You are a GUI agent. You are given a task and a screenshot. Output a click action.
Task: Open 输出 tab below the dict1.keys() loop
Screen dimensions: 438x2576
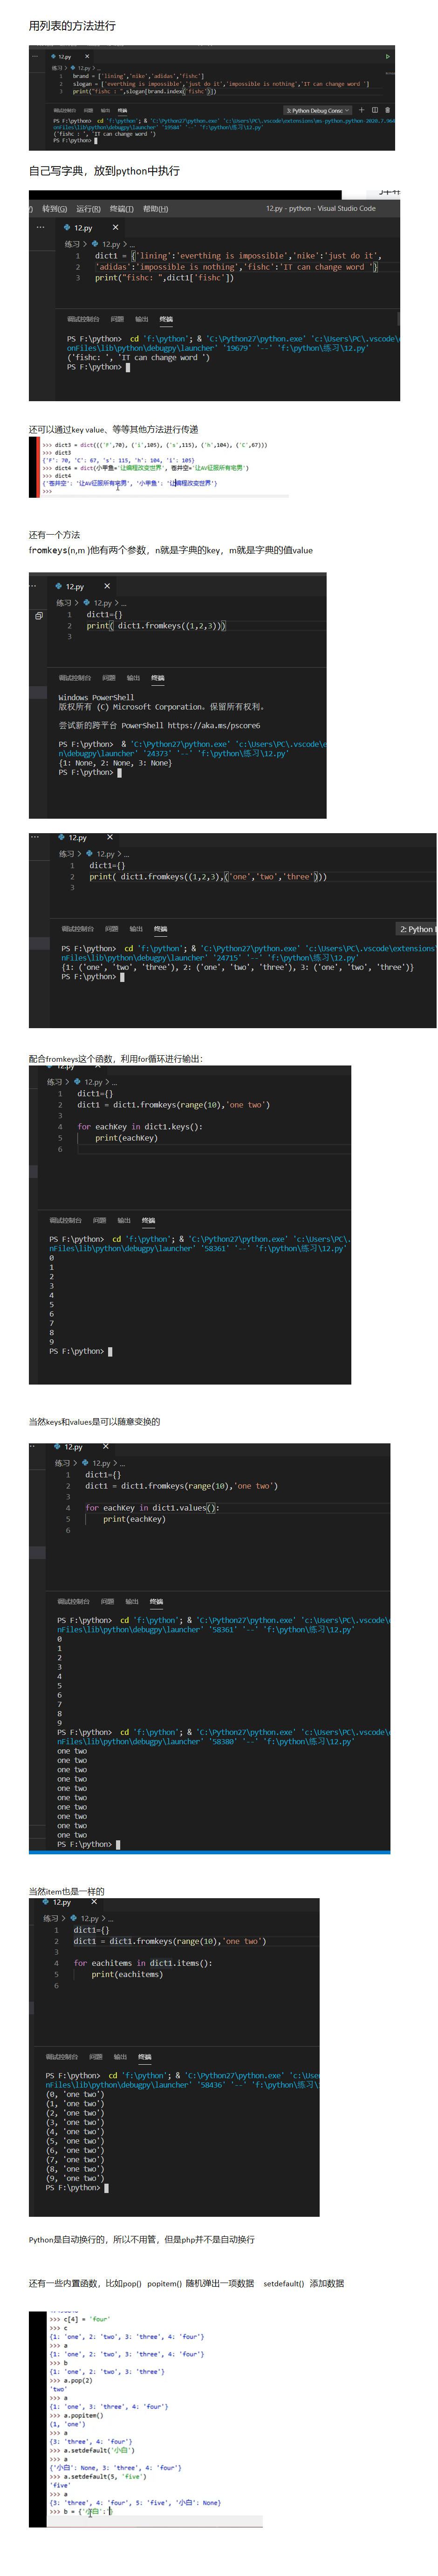[125, 1220]
